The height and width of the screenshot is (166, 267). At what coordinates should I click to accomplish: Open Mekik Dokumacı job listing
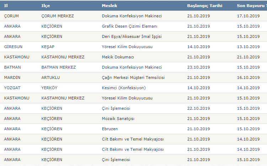(118, 57)
